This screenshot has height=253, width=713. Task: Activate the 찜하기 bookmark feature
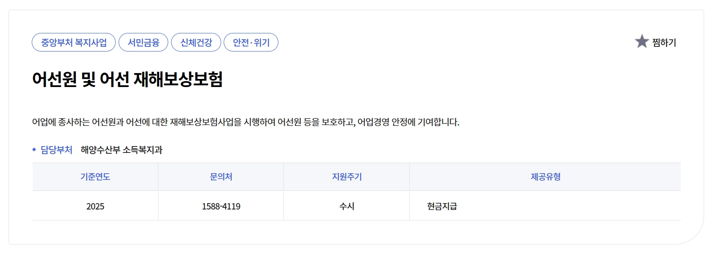pyautogui.click(x=663, y=42)
